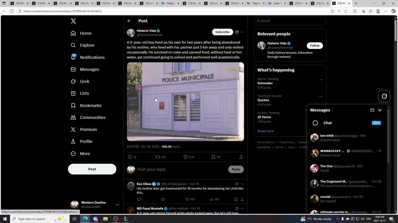Open more options on MD Fazal Mustafa reply

point(242,209)
